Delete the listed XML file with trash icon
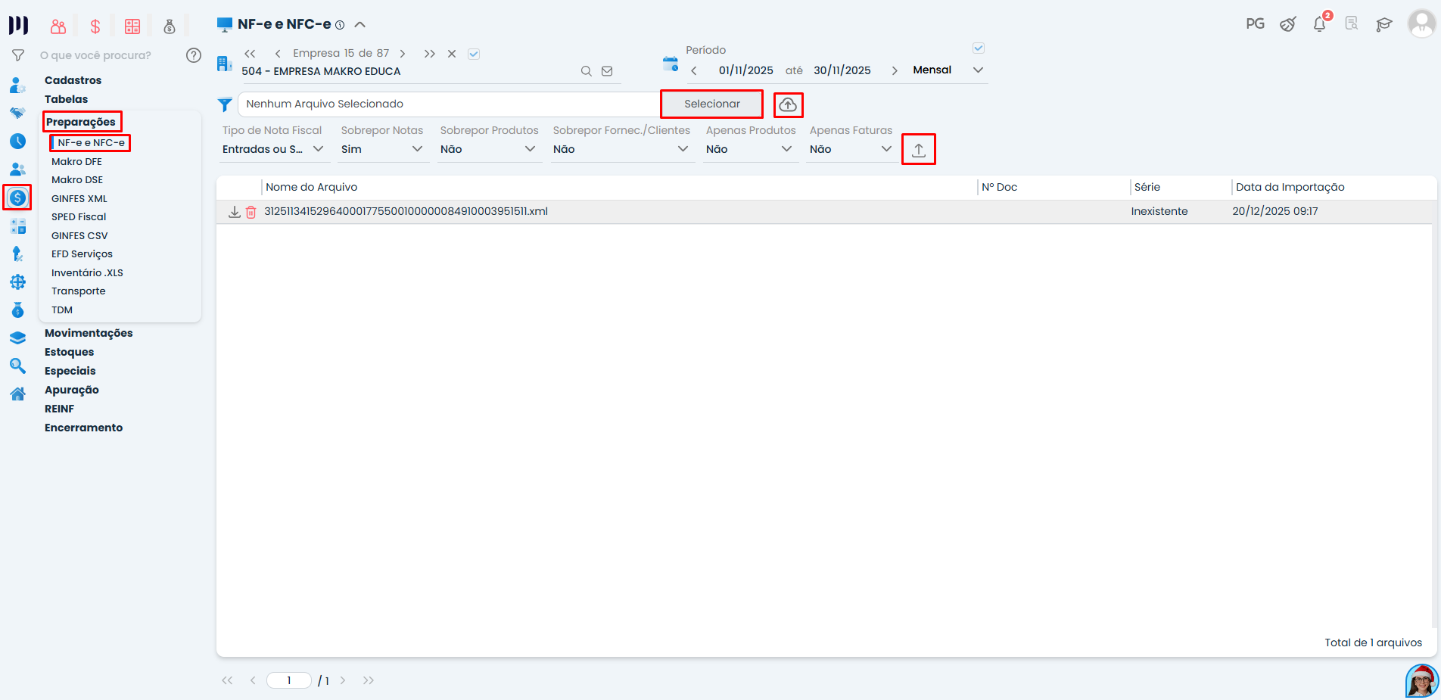This screenshot has width=1441, height=700. click(251, 212)
